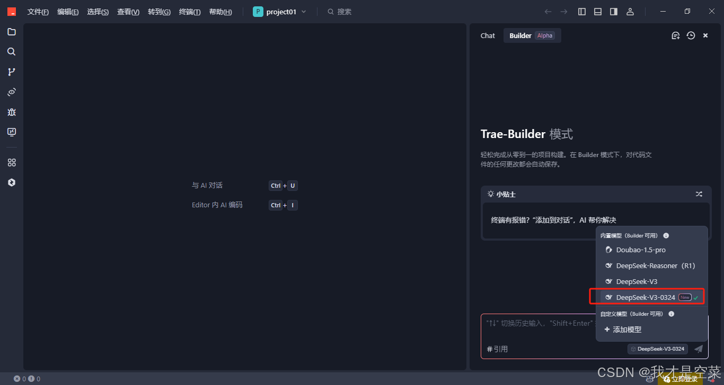Screen dimensions: 724x385
Task: Open the File menu
Action: (x=38, y=12)
